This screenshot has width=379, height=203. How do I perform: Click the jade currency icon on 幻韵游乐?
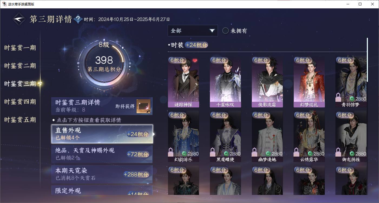tap(184, 154)
